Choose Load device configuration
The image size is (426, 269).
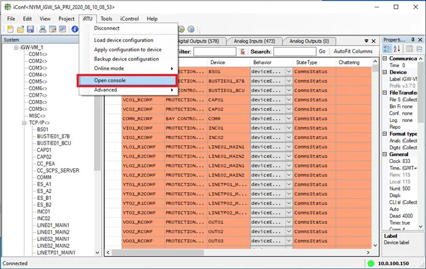128,40
